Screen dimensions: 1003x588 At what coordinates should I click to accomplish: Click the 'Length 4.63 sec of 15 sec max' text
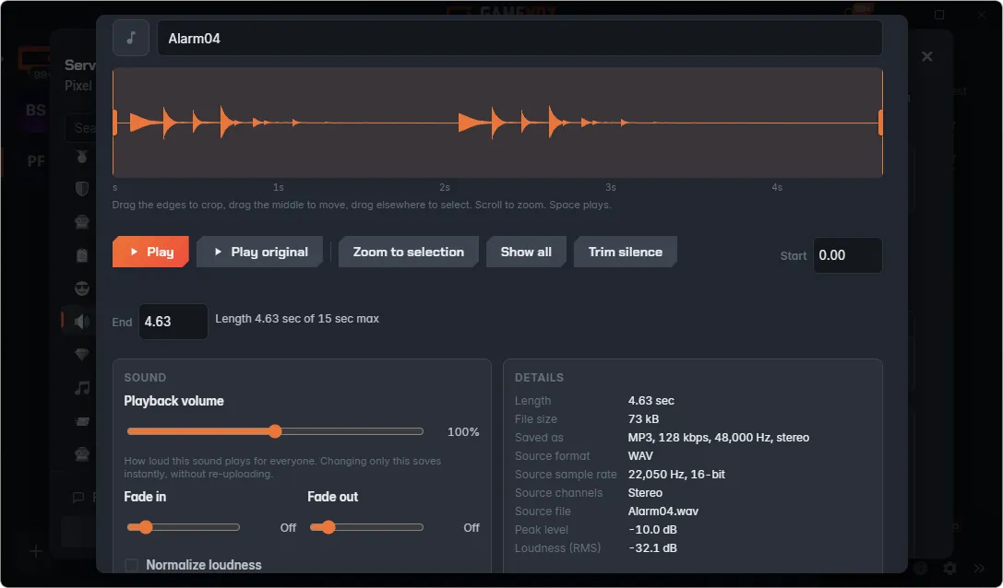297,318
